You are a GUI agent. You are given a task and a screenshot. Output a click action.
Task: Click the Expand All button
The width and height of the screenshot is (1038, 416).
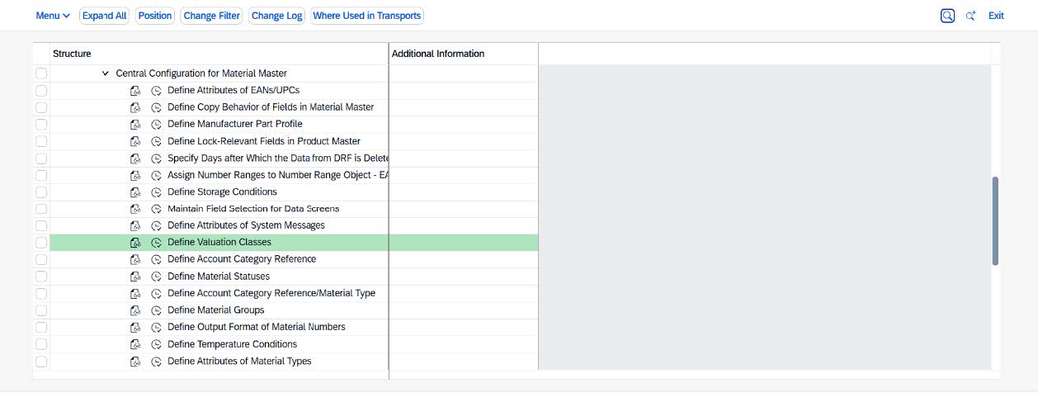104,16
